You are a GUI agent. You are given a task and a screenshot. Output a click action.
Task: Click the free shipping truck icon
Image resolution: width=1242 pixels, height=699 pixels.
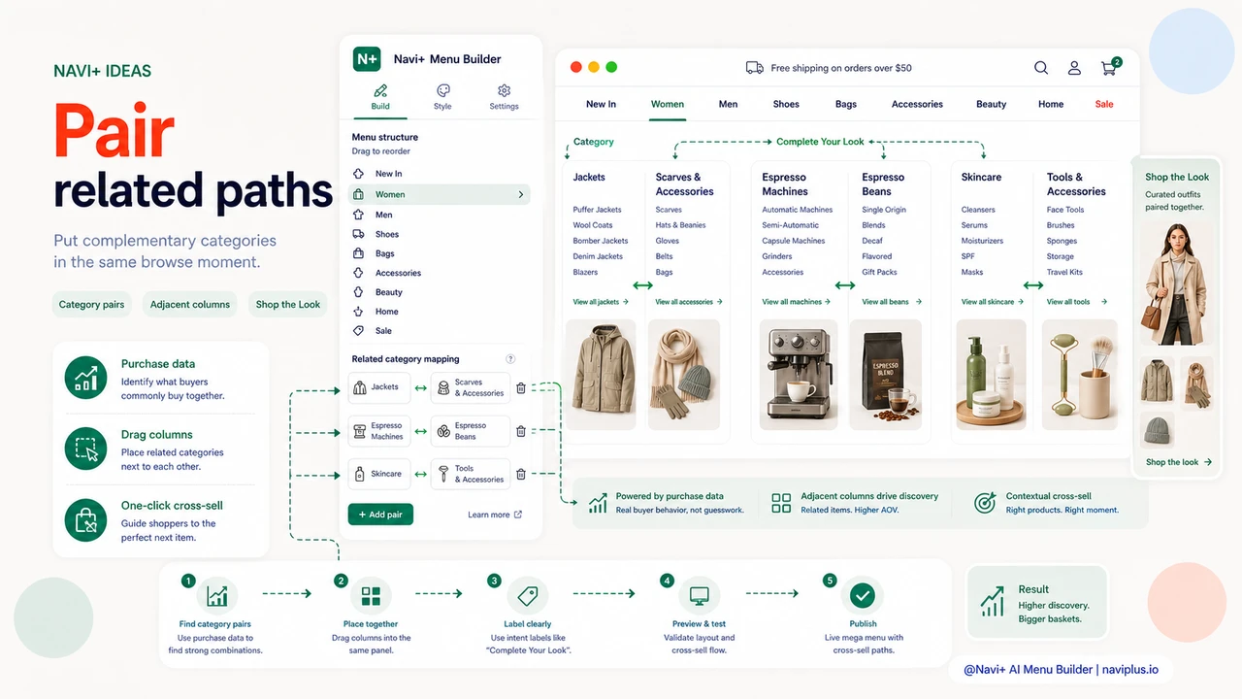click(x=754, y=68)
